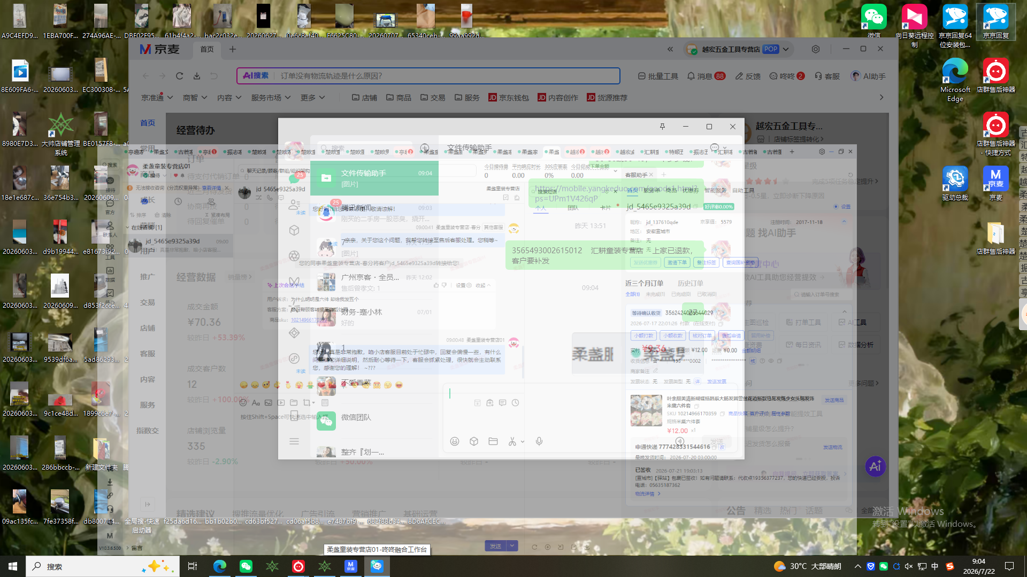Click the 京麦 forward arrow
Screen dimensions: 1027x577
pyautogui.click(x=163, y=76)
